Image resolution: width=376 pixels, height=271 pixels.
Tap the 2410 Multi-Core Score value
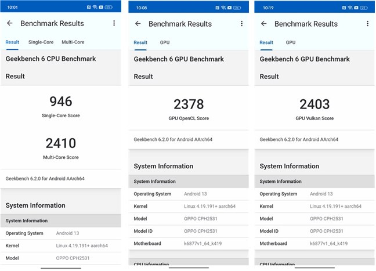tap(61, 143)
